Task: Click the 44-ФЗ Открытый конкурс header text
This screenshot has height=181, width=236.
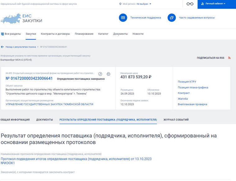Action: [x=50, y=73]
